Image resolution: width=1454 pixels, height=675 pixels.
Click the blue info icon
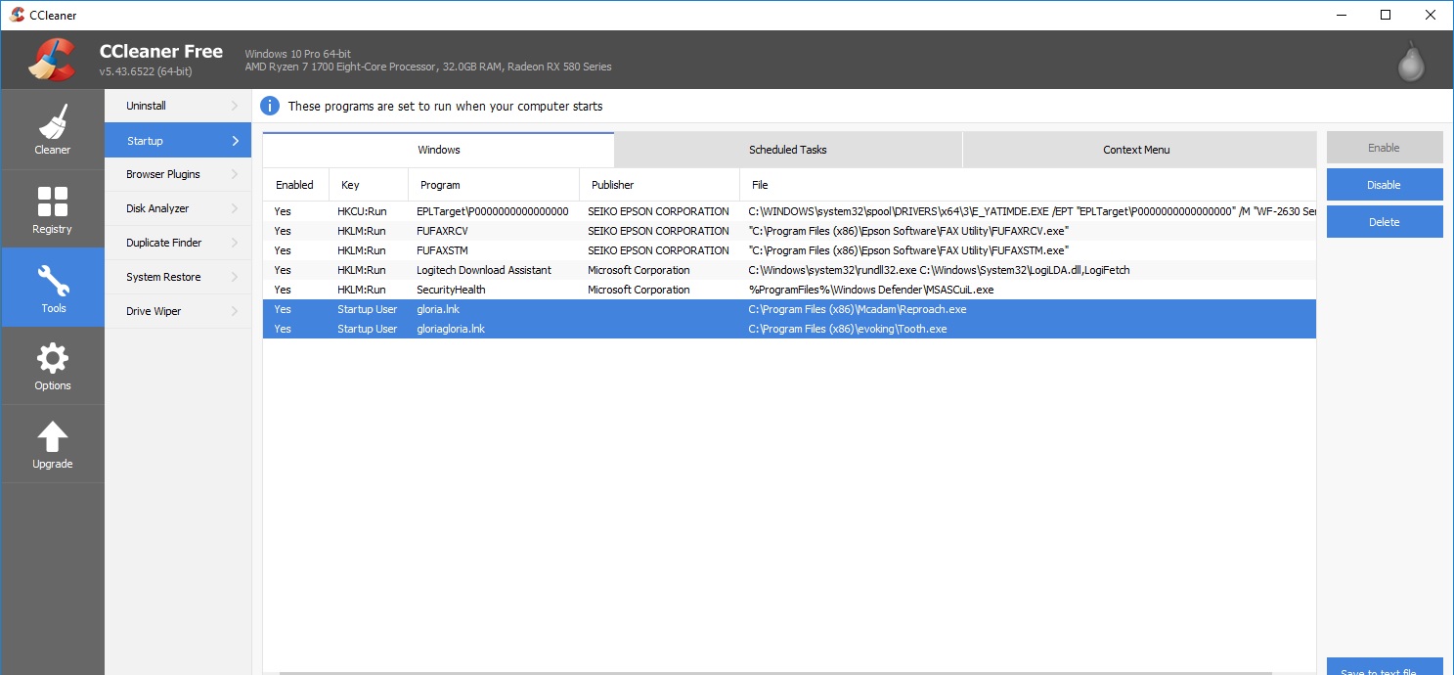coord(270,106)
